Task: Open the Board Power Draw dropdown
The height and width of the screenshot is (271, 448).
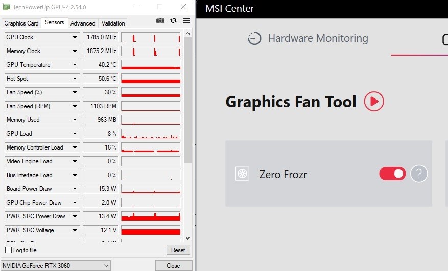Action: (x=75, y=189)
